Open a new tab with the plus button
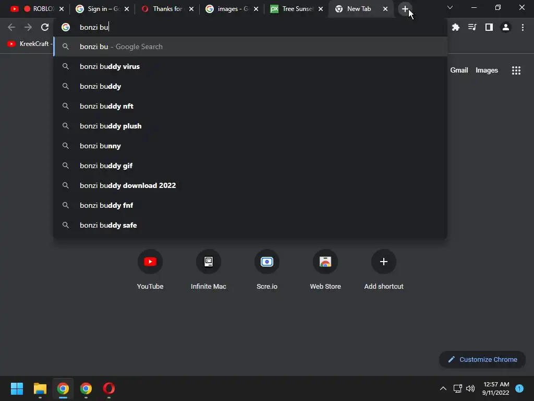The height and width of the screenshot is (401, 534). pyautogui.click(x=405, y=9)
